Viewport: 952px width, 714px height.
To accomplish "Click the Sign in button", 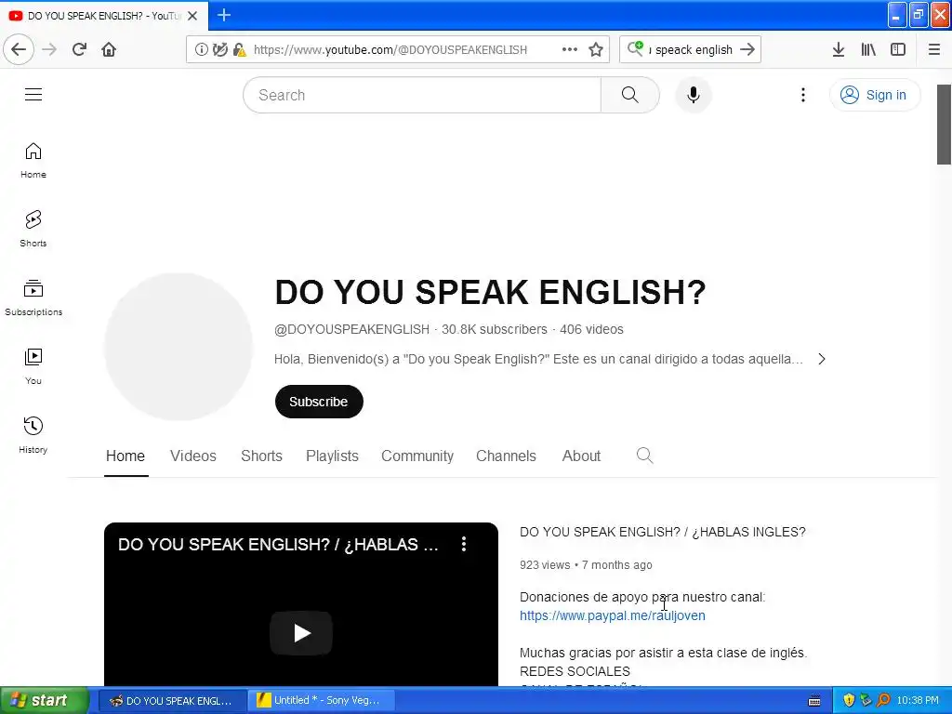I will click(x=875, y=95).
